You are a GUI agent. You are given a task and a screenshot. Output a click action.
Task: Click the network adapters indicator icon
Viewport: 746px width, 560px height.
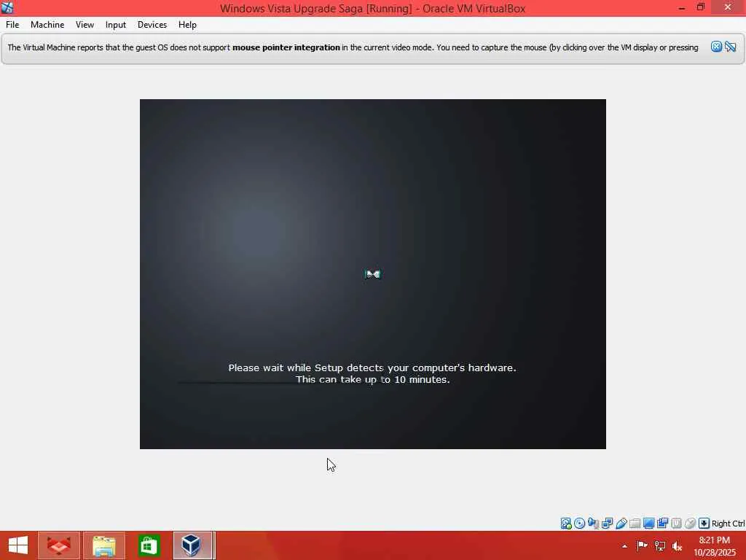coord(607,524)
